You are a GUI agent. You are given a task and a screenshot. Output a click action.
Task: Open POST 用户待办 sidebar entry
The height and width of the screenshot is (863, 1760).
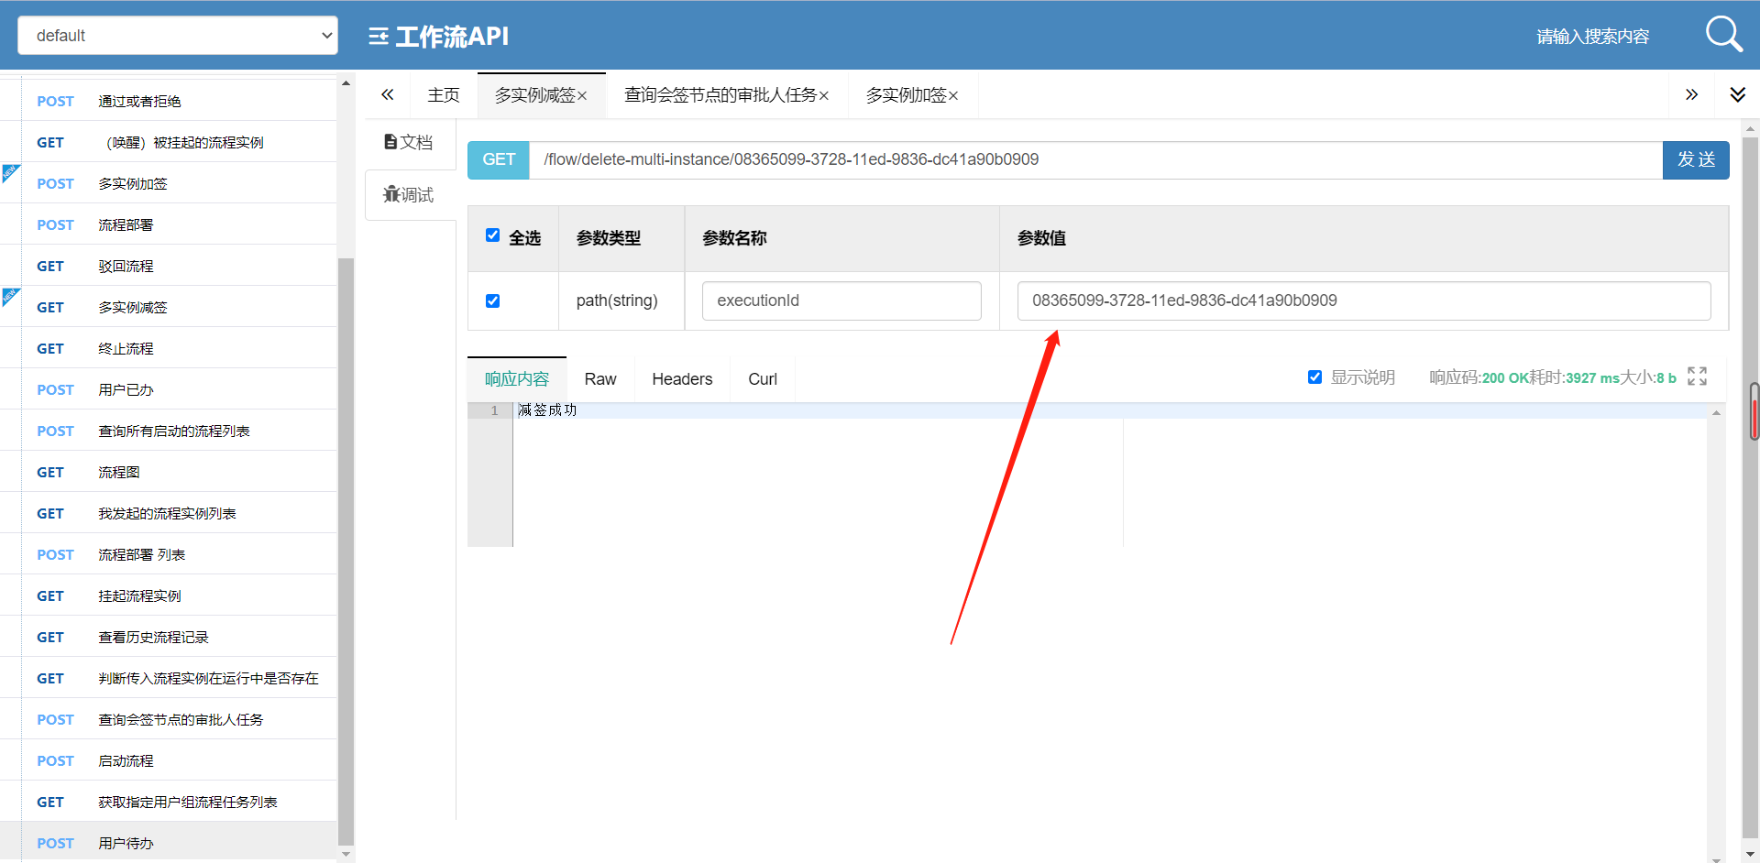(x=169, y=843)
